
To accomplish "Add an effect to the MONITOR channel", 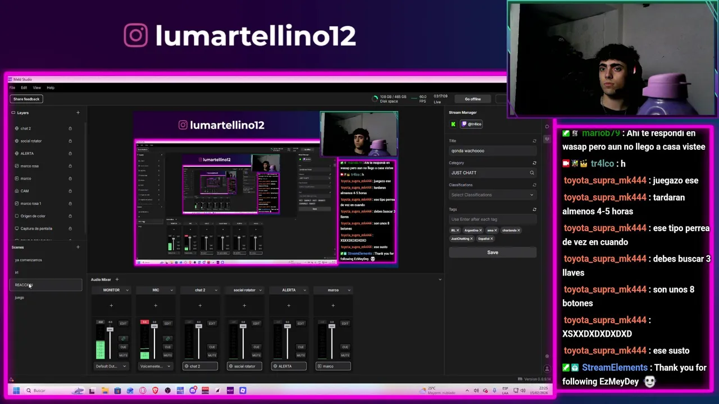I will 111,306.
